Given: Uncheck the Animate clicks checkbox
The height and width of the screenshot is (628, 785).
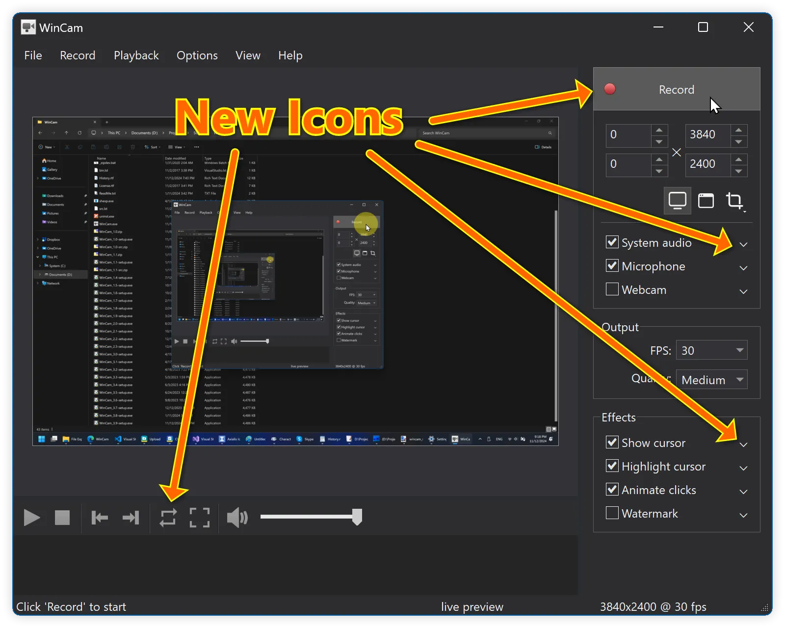Looking at the screenshot, I should point(612,490).
